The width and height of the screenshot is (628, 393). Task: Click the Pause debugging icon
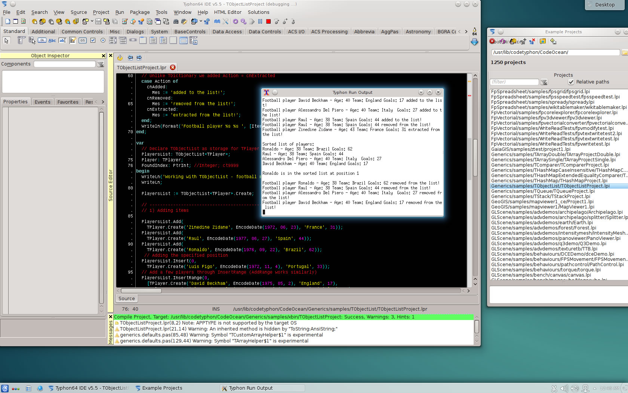(x=260, y=21)
